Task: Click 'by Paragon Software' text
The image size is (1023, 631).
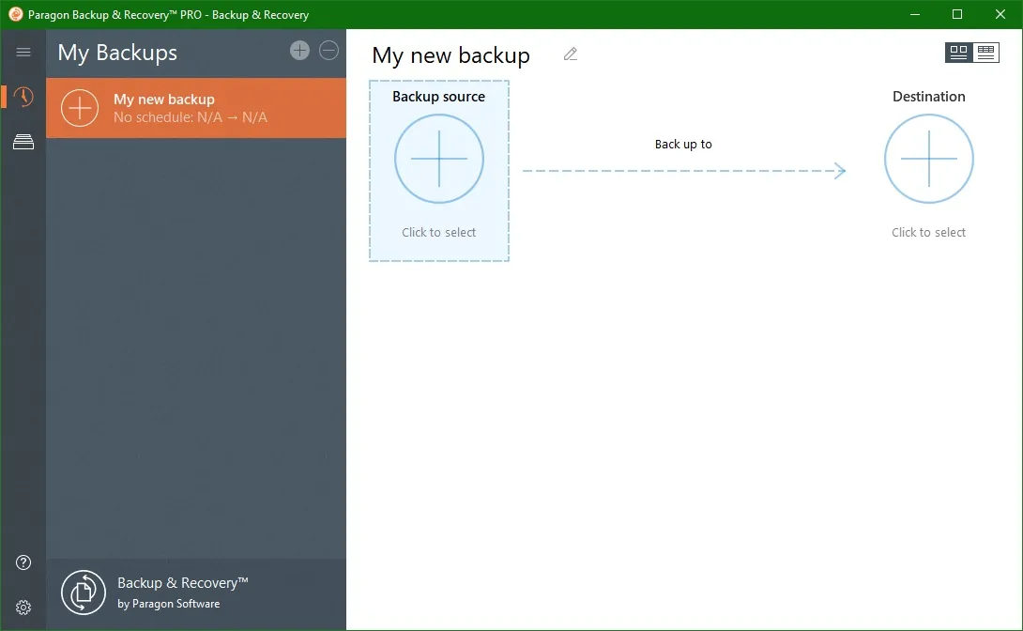Action: point(168,604)
